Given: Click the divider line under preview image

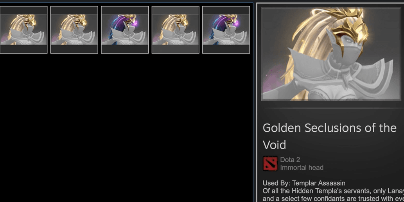Looking at the screenshot, I should point(333,108).
